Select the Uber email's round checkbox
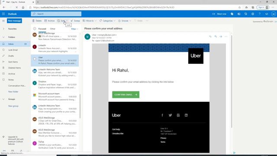The width and height of the screenshot is (277, 156). [x=35, y=59]
